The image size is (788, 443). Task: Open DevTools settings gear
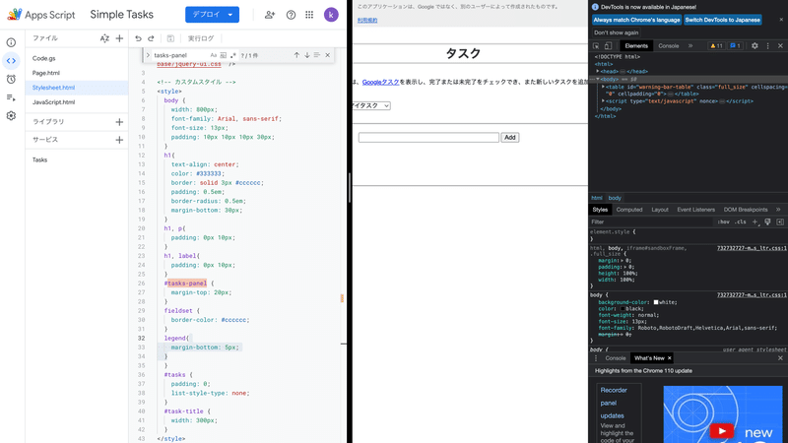(755, 45)
